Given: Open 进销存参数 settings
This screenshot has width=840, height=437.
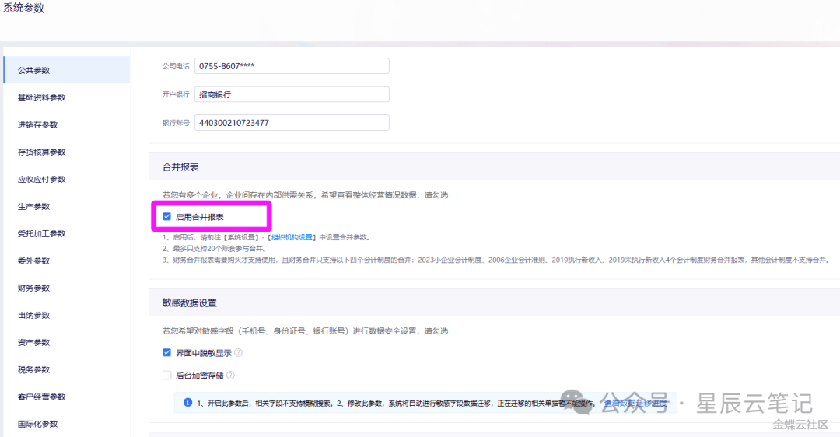Looking at the screenshot, I should pyautogui.click(x=38, y=124).
